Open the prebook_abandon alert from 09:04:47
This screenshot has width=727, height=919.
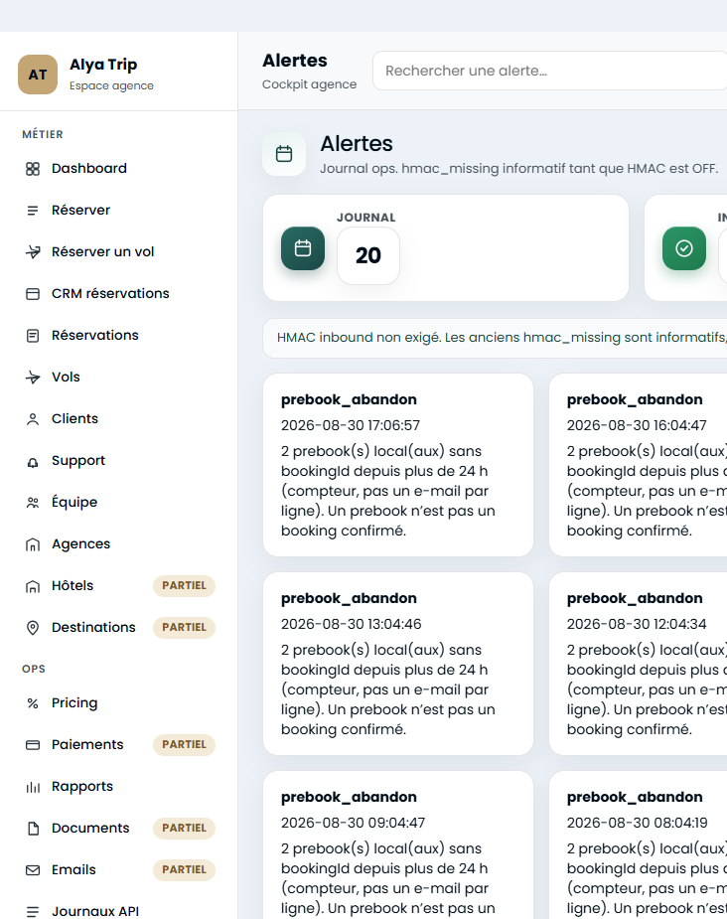pyautogui.click(x=398, y=845)
